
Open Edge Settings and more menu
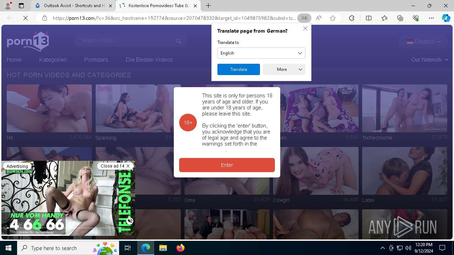[431, 18]
